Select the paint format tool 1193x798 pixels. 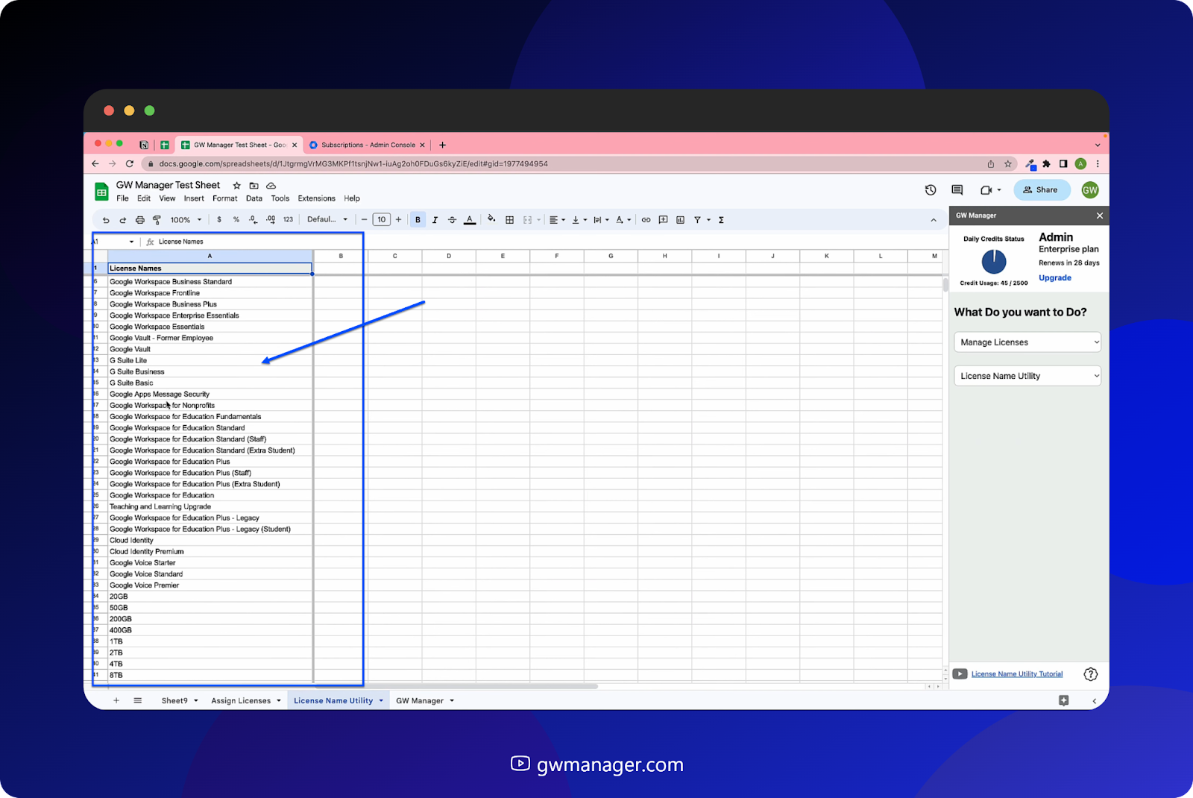point(157,220)
